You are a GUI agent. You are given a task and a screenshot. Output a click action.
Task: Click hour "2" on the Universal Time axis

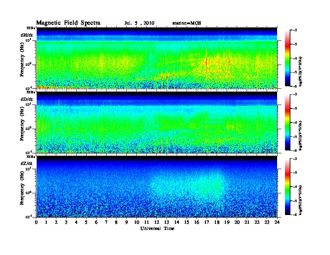(56, 222)
